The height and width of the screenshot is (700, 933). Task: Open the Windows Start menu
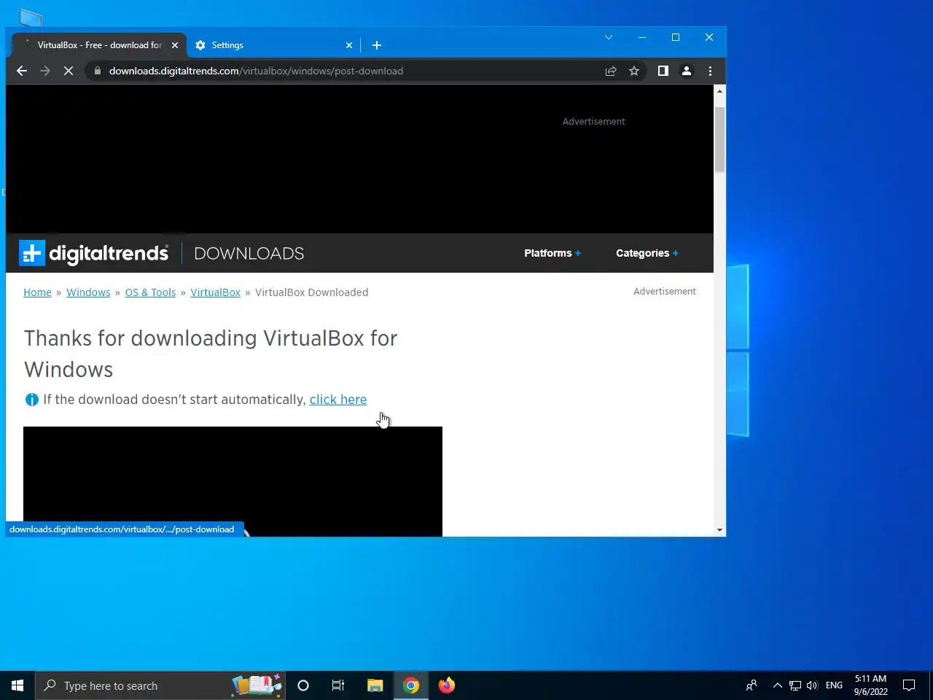coord(17,685)
